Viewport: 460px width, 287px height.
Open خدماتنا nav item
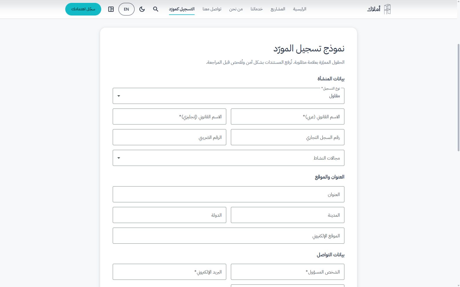click(x=257, y=9)
